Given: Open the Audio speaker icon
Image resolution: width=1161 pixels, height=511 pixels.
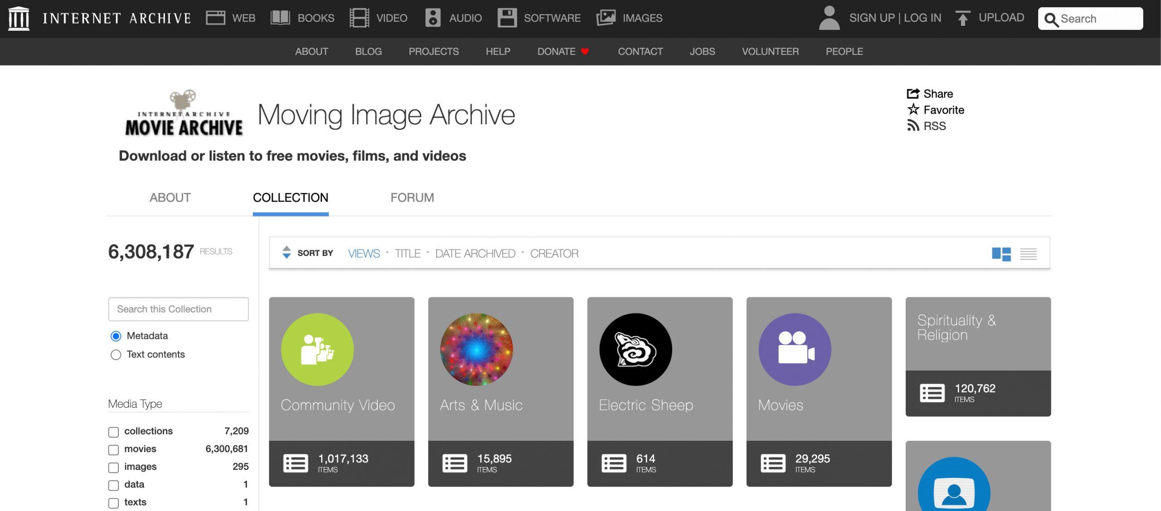Looking at the screenshot, I should click(x=433, y=18).
